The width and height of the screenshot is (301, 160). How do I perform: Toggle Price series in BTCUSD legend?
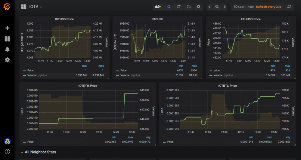pyautogui.click(x=123, y=71)
